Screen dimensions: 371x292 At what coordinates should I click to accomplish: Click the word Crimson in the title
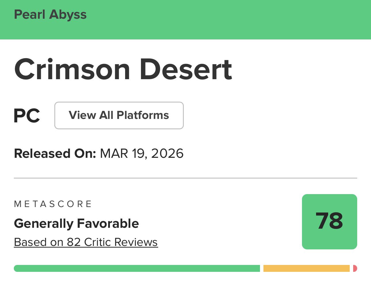tap(72, 69)
